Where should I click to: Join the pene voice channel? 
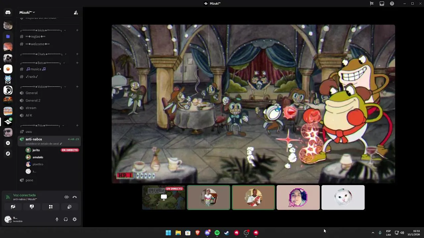49,180
